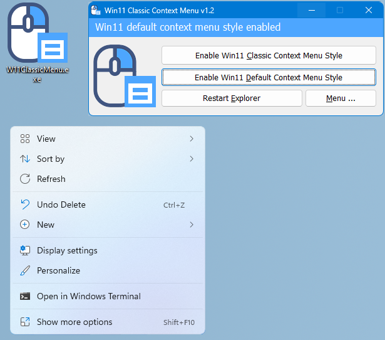Minimize the Win11 Classic Context Menu window

[x=312, y=10]
